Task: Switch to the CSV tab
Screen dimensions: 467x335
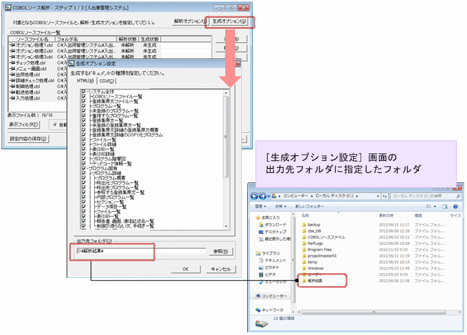Action: click(106, 81)
